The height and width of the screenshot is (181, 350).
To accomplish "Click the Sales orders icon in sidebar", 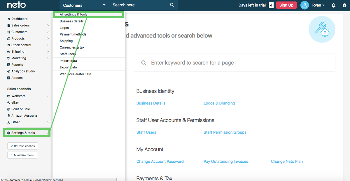I will coord(9,25).
